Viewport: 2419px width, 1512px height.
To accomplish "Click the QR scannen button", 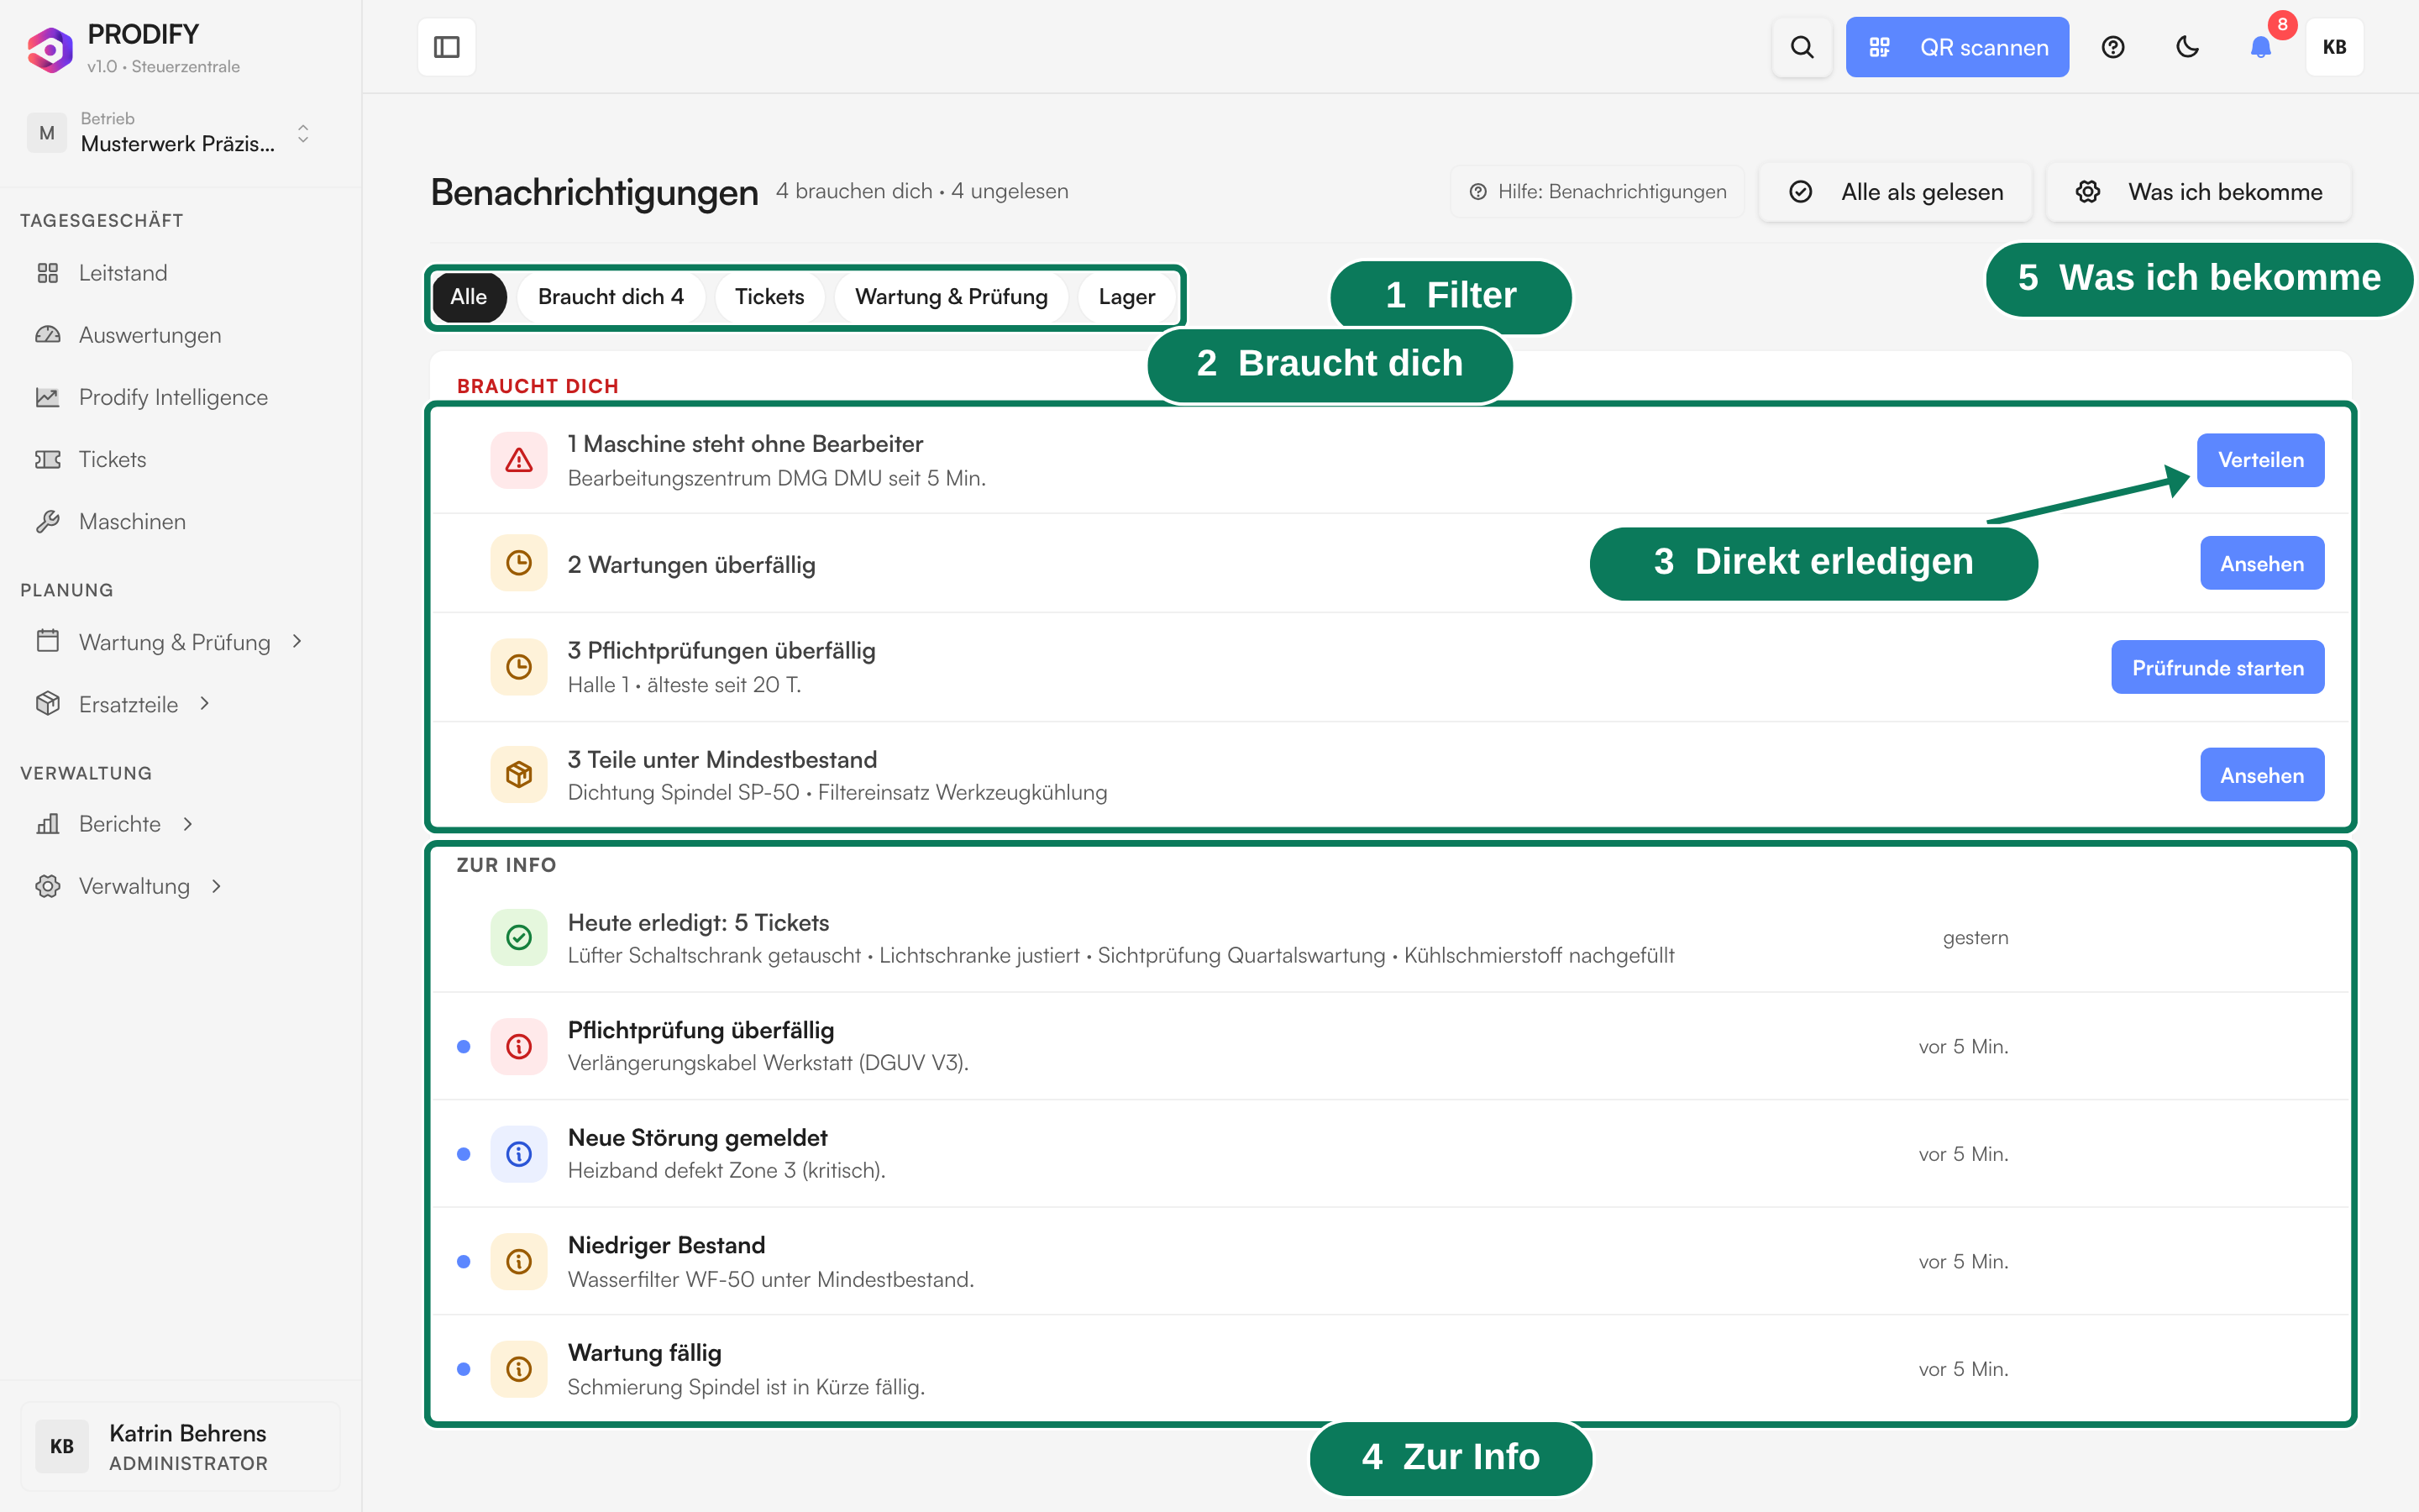I will (x=1956, y=47).
